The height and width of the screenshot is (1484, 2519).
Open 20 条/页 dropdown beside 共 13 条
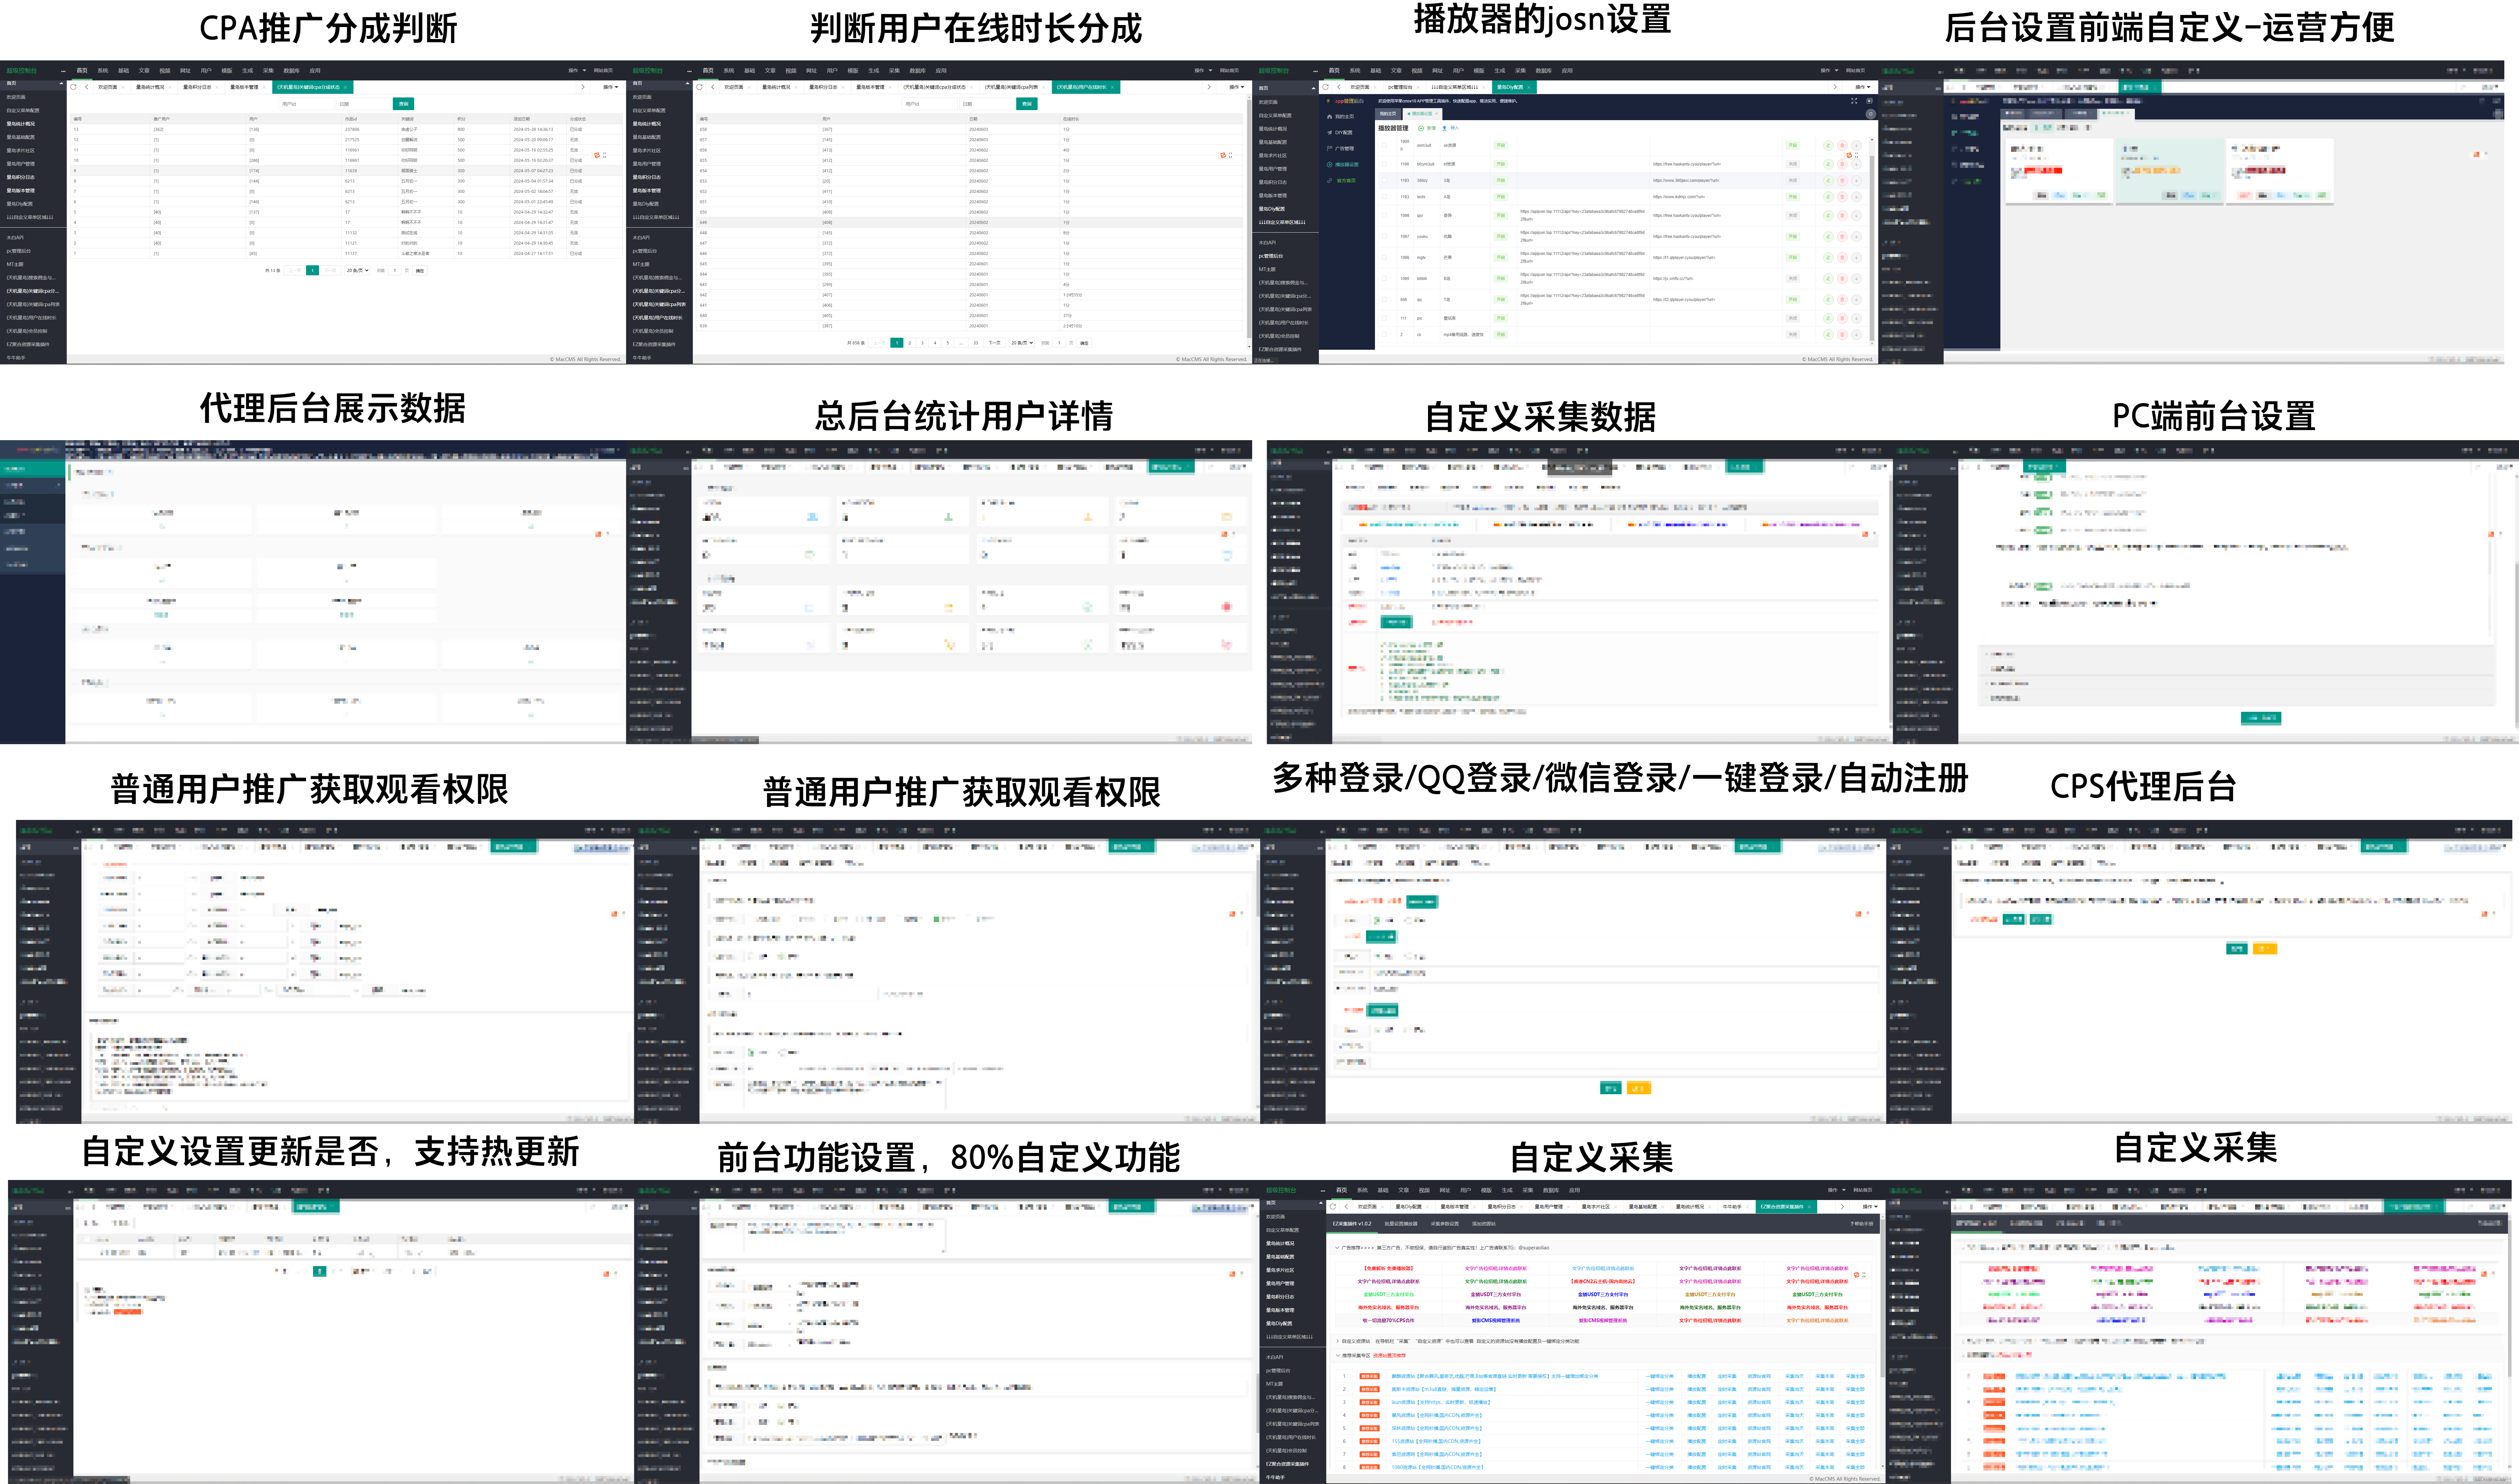[x=357, y=270]
